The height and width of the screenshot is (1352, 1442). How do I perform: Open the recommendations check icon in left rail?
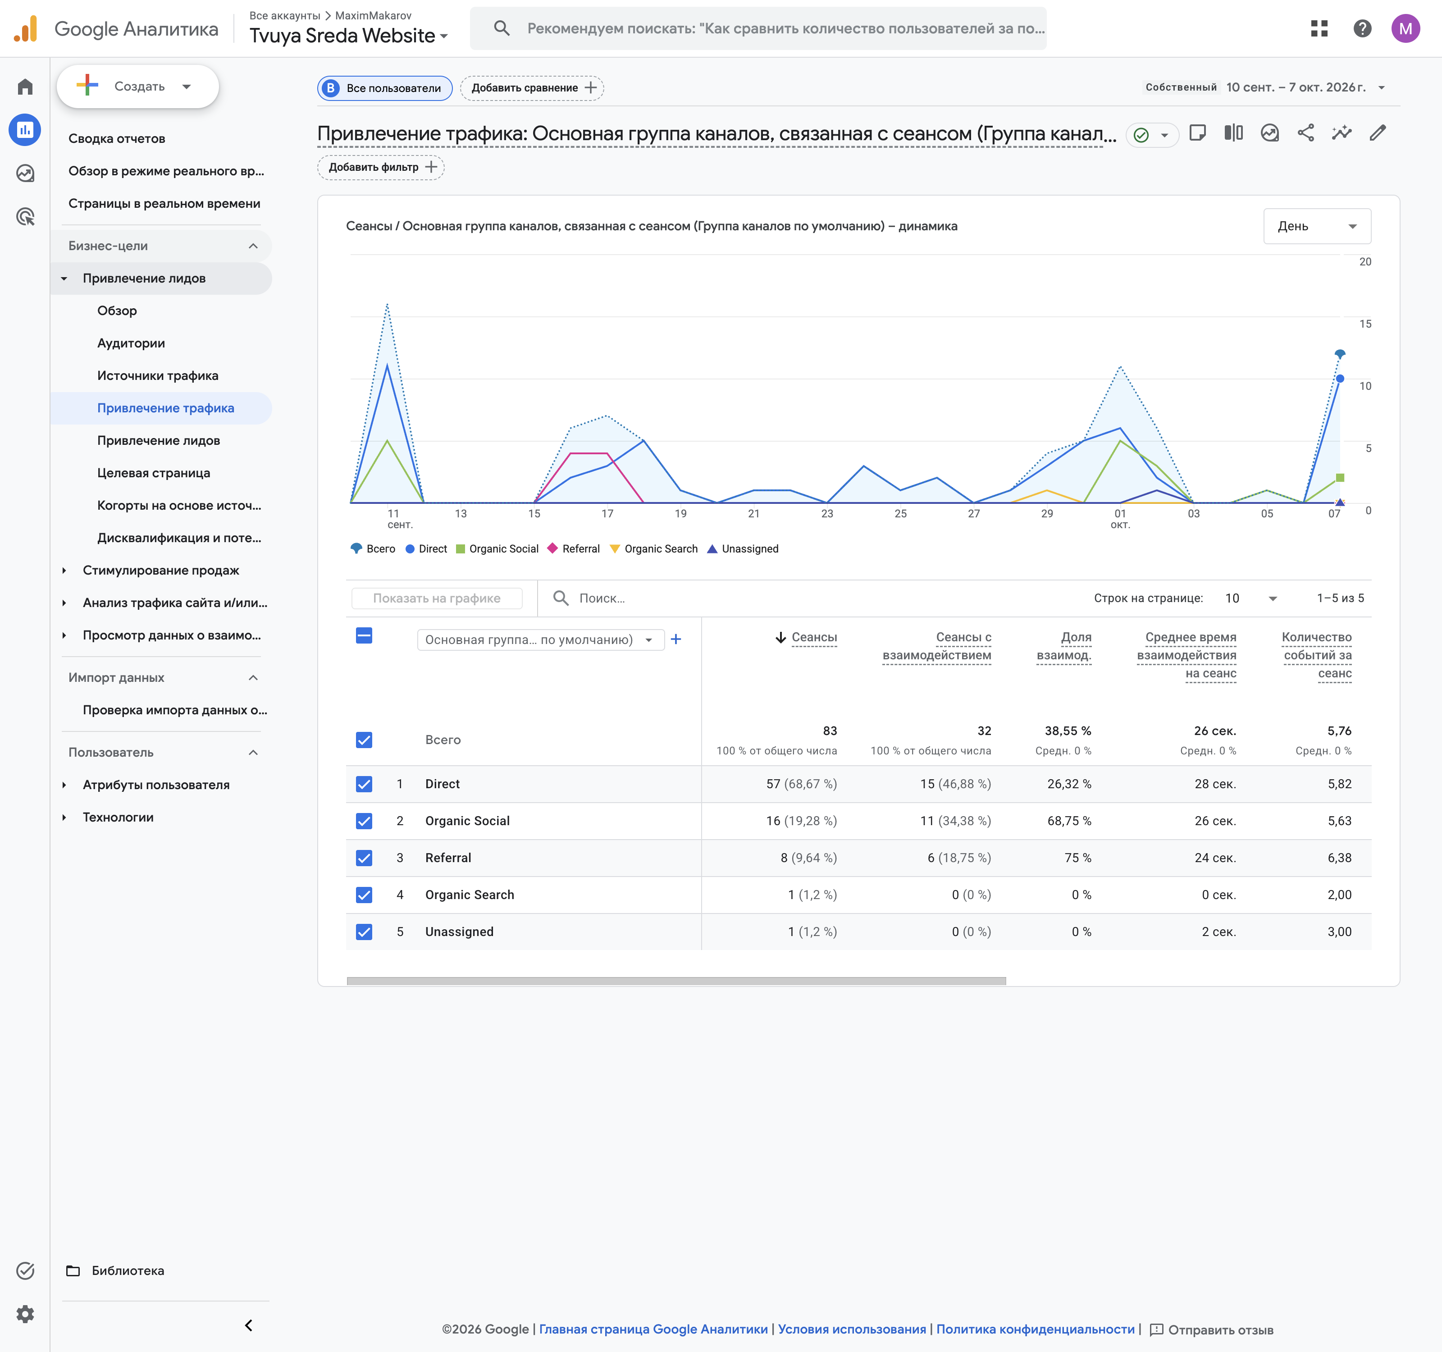point(25,1271)
